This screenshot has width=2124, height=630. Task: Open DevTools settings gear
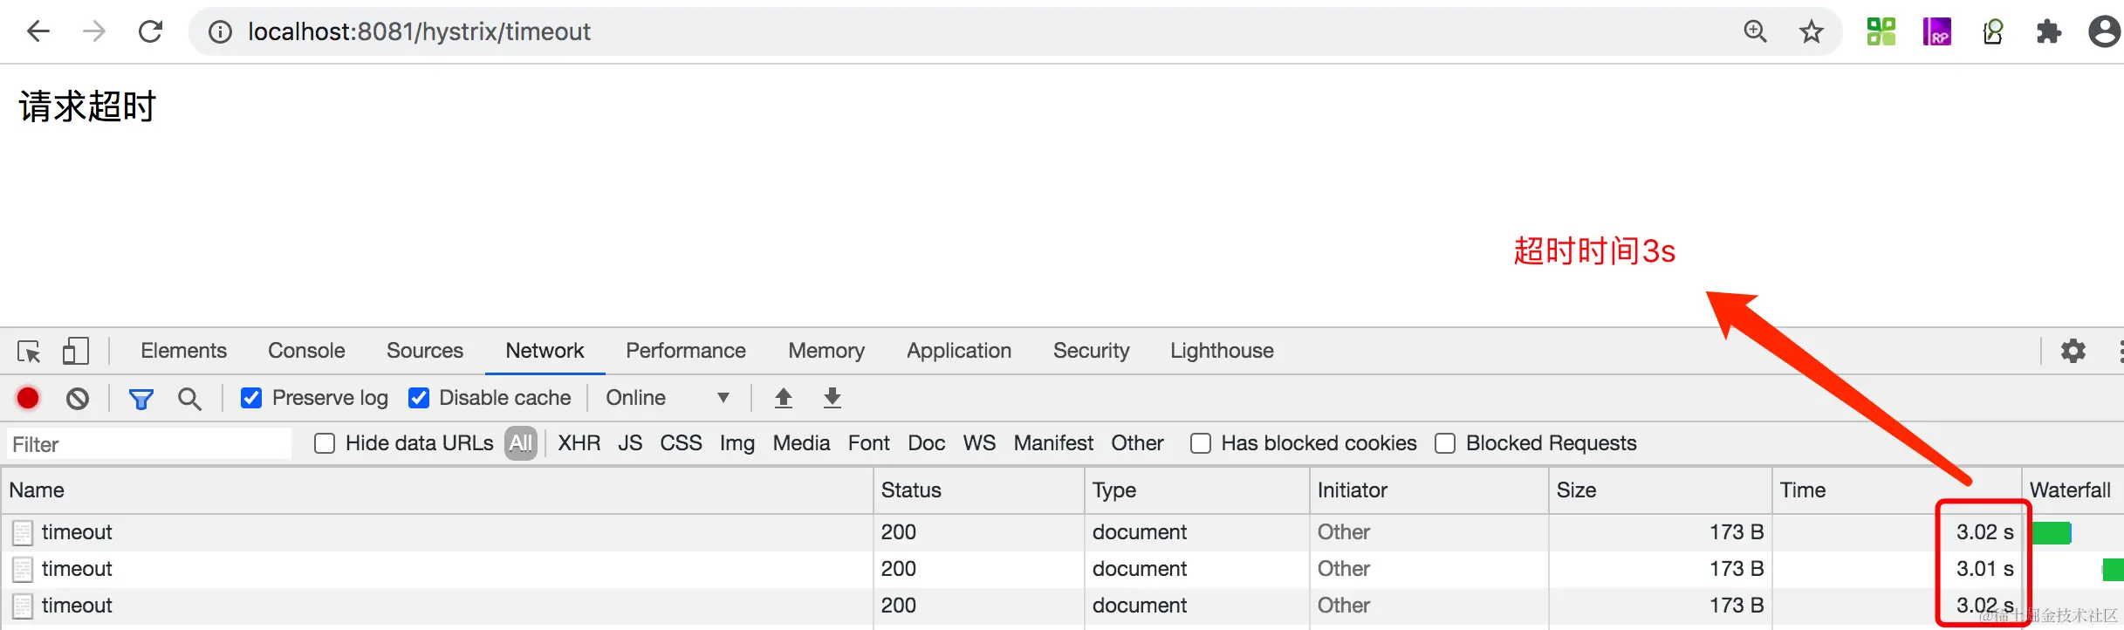pos(2073,351)
